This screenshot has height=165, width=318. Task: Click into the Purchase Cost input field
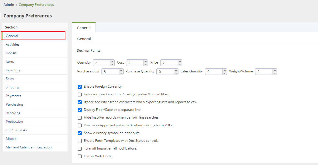tap(110, 72)
